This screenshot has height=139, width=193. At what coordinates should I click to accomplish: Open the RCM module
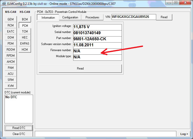[11, 25]
